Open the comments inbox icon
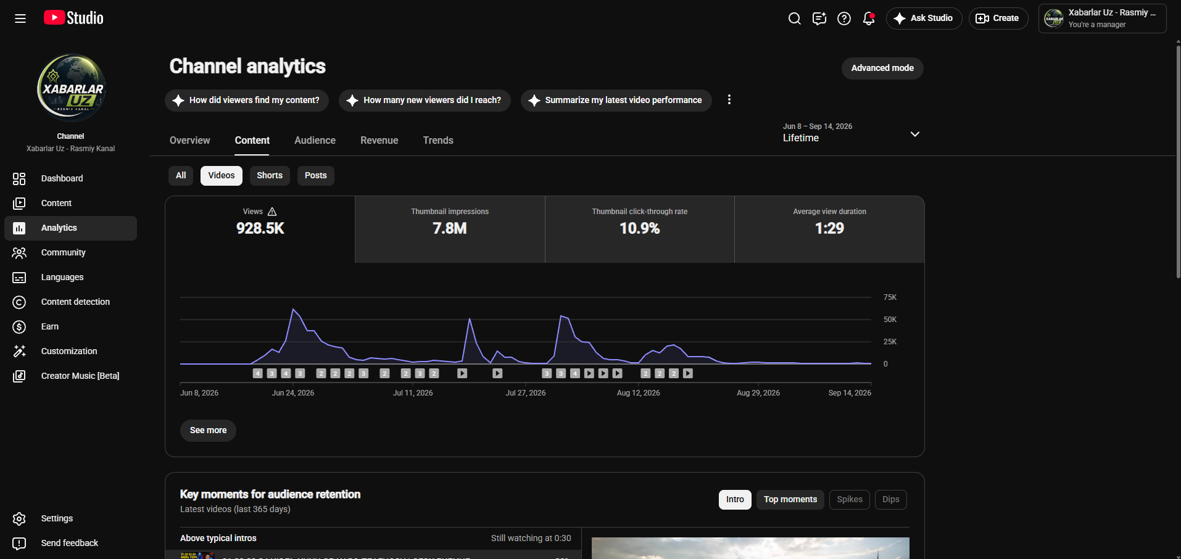Screen dimensions: 1181x559 [819, 19]
